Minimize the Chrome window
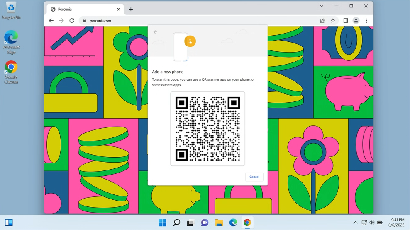The image size is (410, 230). (x=337, y=6)
